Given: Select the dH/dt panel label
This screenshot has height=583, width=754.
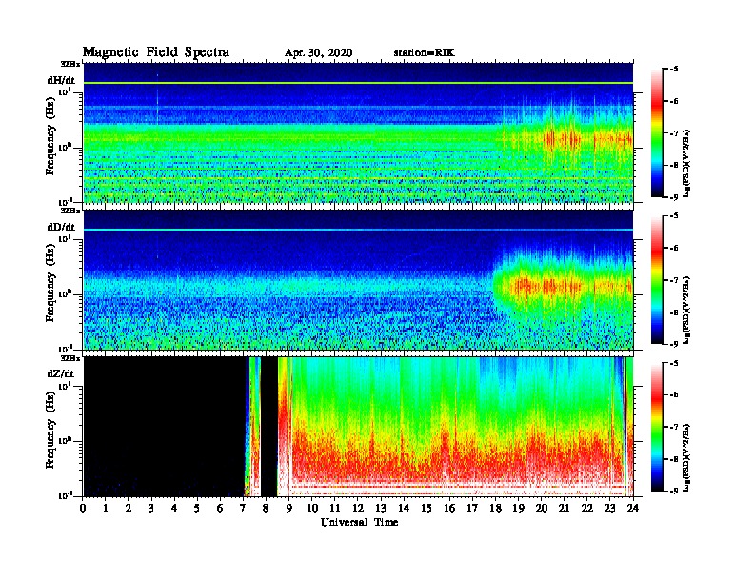Looking at the screenshot, I should tap(61, 80).
